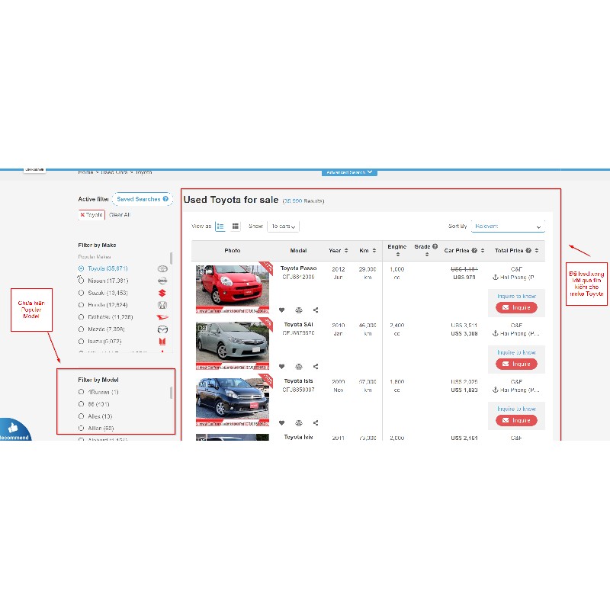Sort listings by Grade column arrows

pyautogui.click(x=427, y=255)
